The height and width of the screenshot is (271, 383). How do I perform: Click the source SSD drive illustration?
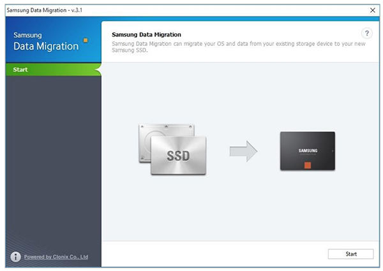click(172, 149)
